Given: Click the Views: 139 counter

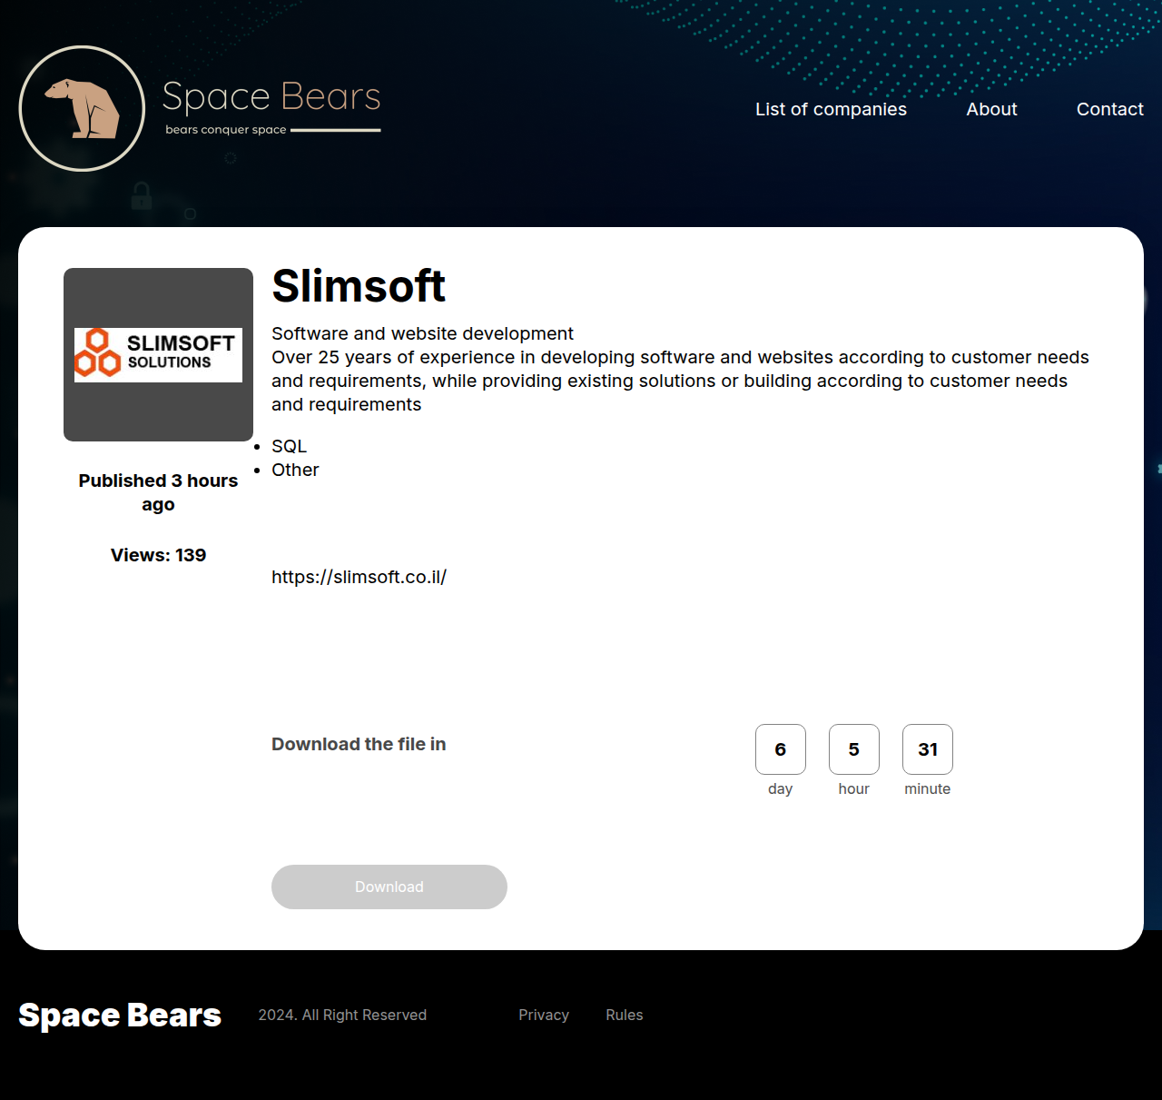Looking at the screenshot, I should (x=158, y=555).
